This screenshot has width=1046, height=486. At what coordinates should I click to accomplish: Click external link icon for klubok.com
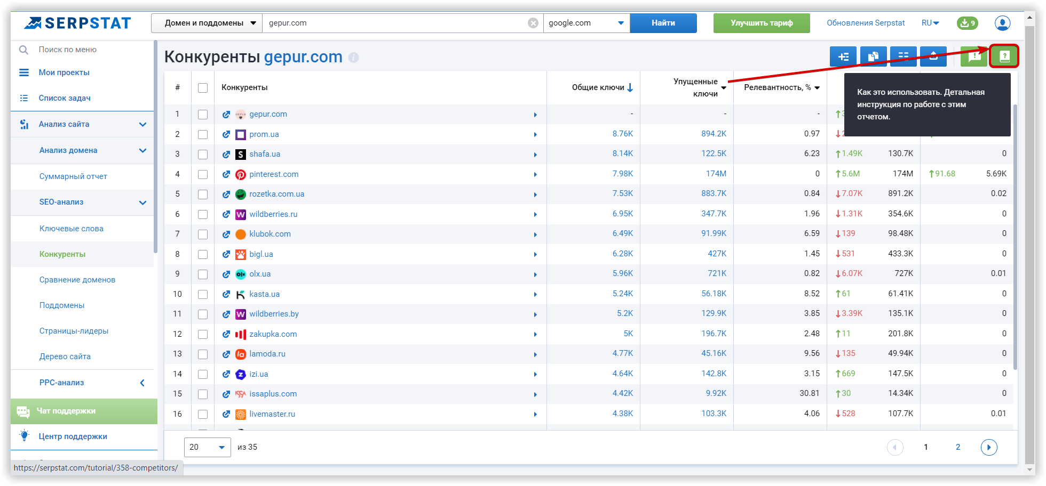click(226, 234)
